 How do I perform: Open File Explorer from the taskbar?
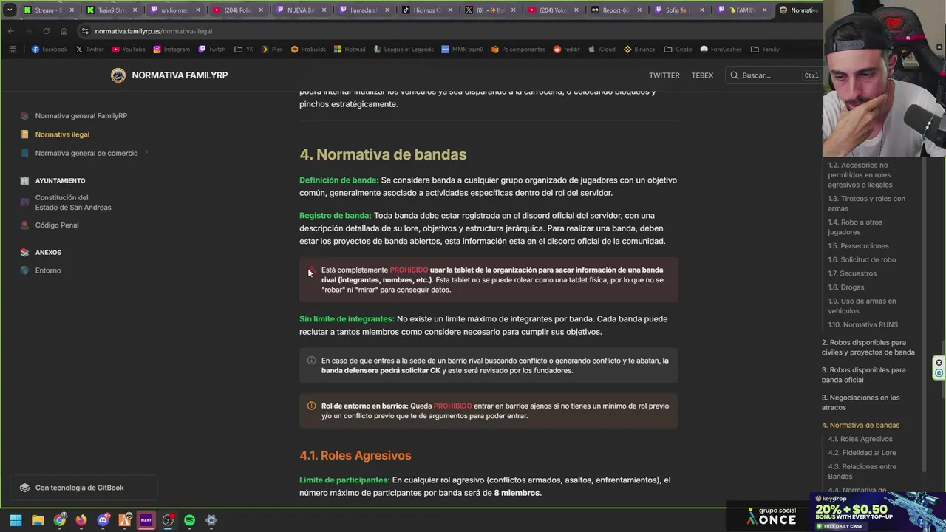tap(38, 520)
